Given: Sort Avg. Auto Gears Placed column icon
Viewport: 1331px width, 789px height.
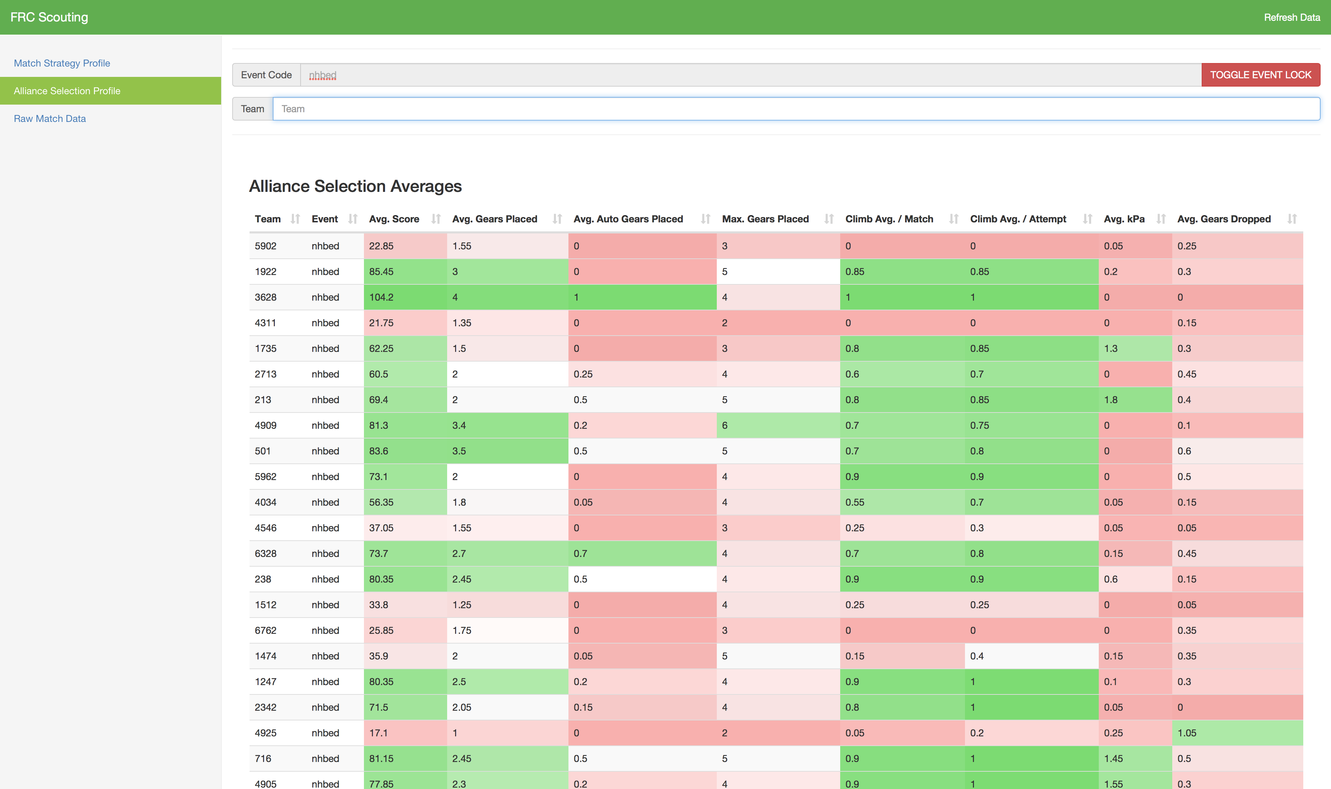Looking at the screenshot, I should pyautogui.click(x=705, y=219).
